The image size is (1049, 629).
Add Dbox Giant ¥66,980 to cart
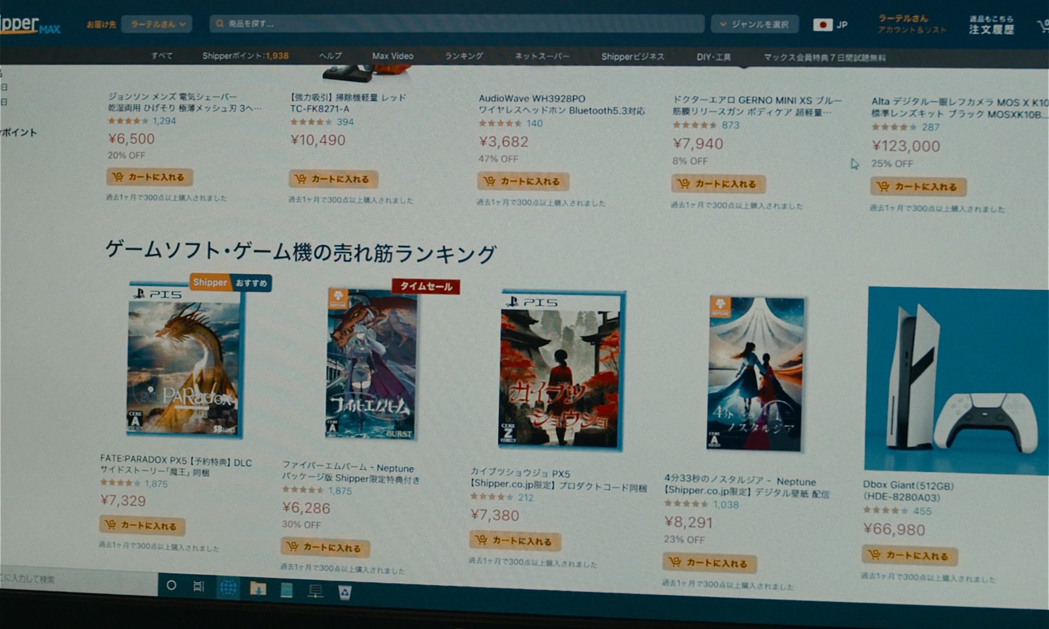[x=909, y=556]
